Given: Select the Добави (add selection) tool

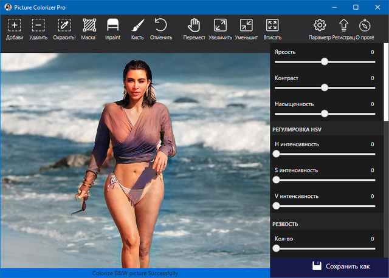Looking at the screenshot, I should pos(15,29).
